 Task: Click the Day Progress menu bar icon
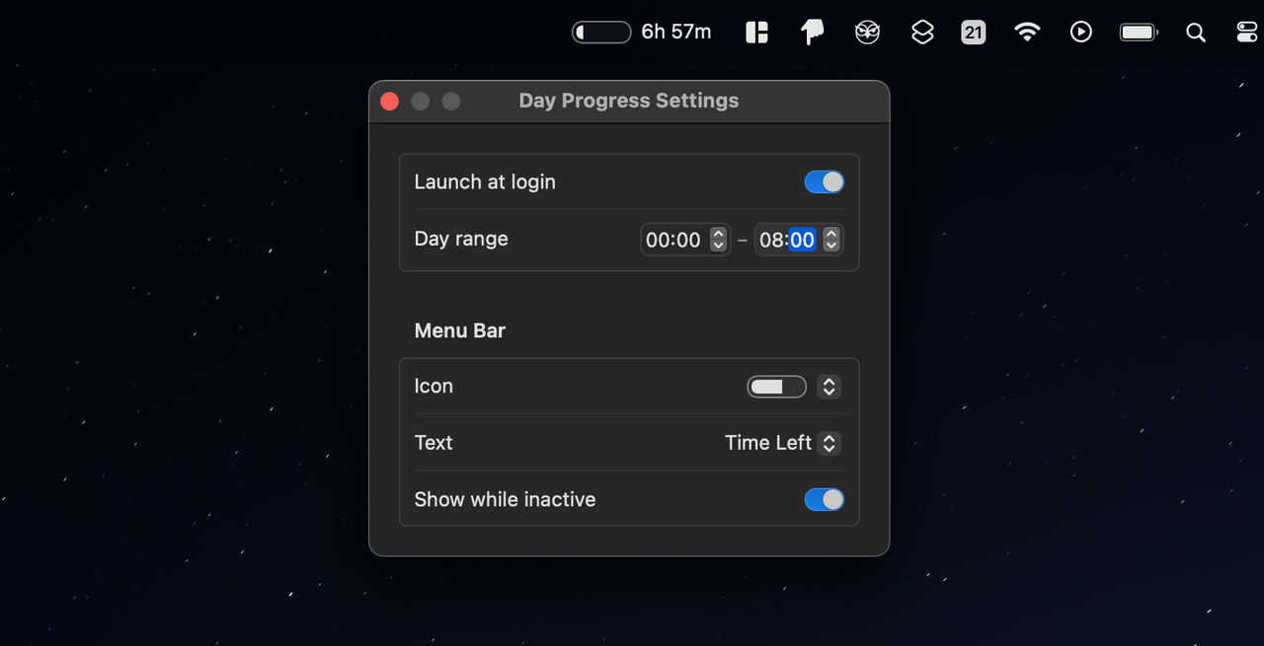tap(601, 33)
